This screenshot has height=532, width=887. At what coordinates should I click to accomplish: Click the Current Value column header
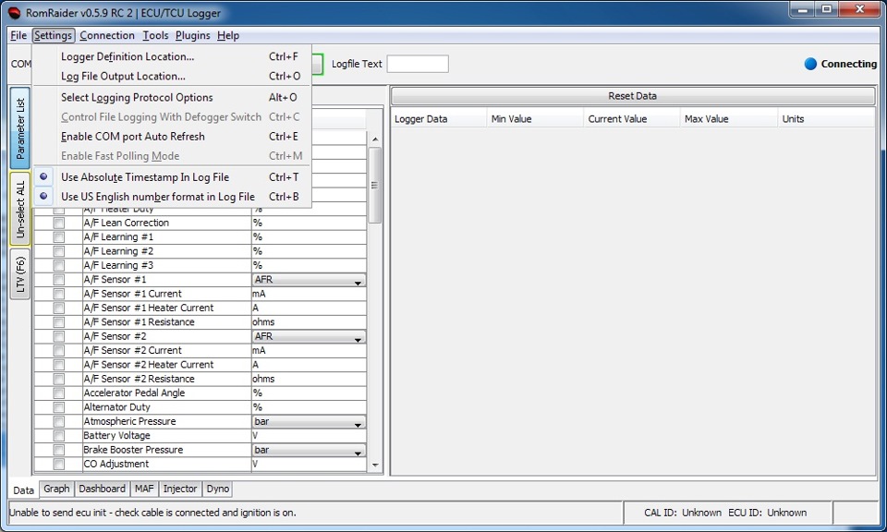pyautogui.click(x=632, y=119)
